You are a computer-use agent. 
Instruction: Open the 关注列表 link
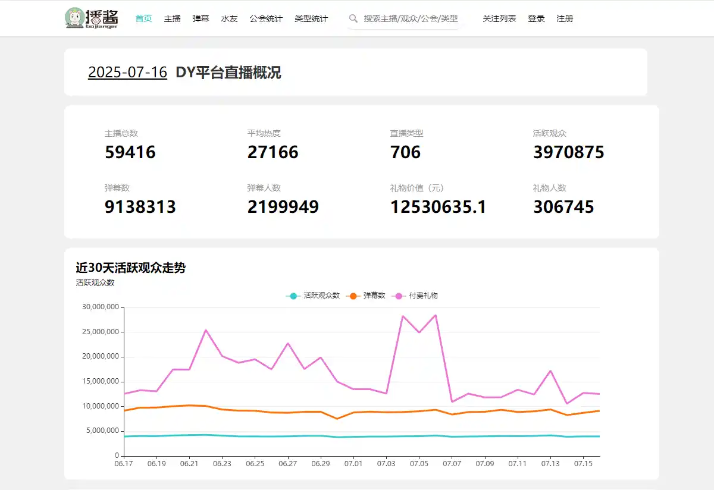coord(499,18)
